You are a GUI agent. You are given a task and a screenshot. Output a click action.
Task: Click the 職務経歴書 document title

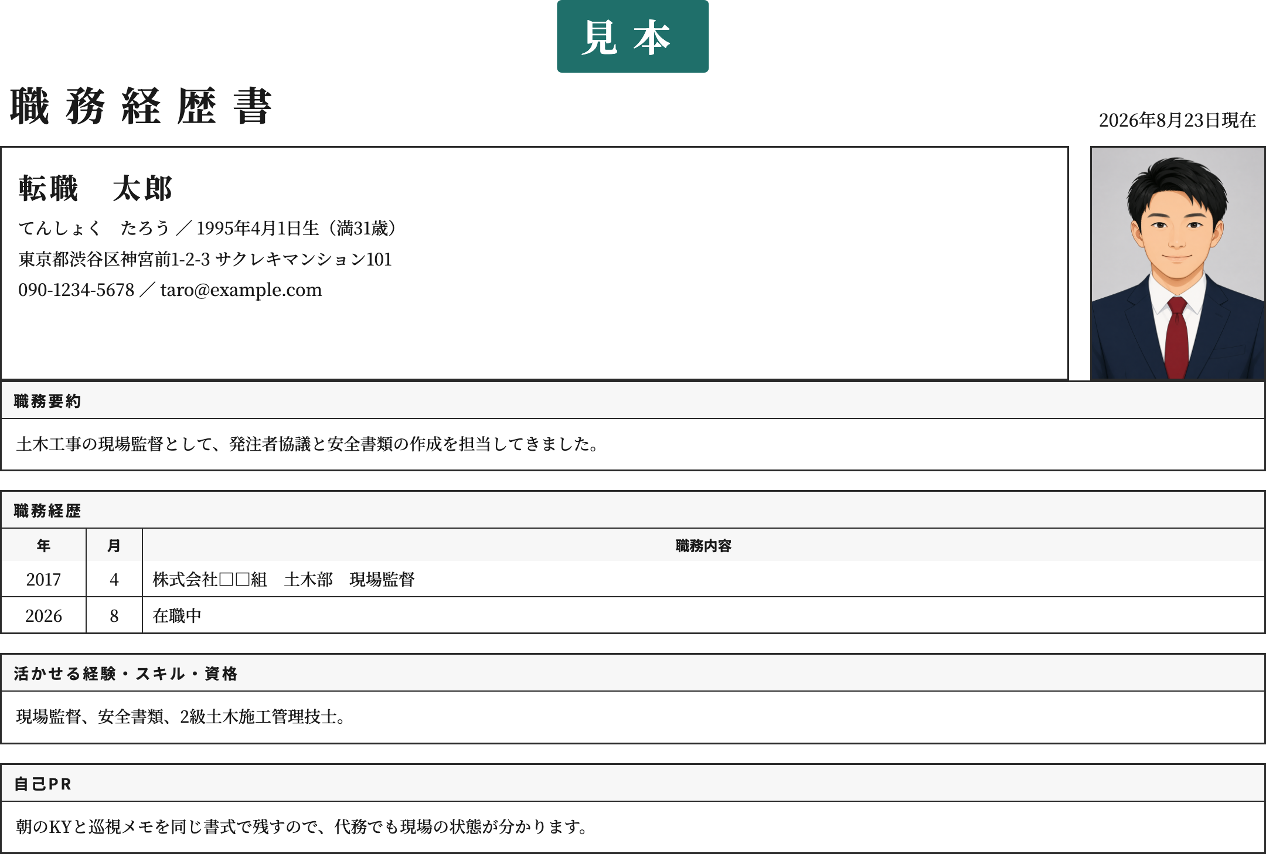click(141, 106)
